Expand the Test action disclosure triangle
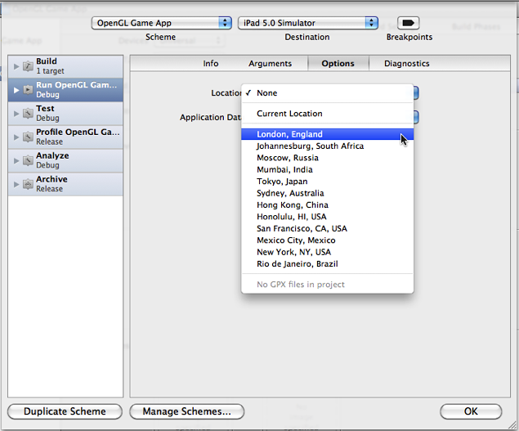This screenshot has width=519, height=431. click(16, 114)
